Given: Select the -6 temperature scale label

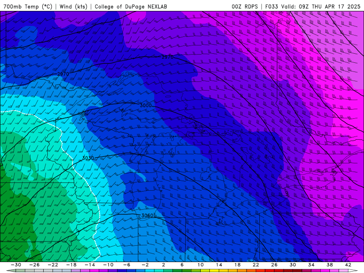Looking at the screenshot, I should coord(127,265).
